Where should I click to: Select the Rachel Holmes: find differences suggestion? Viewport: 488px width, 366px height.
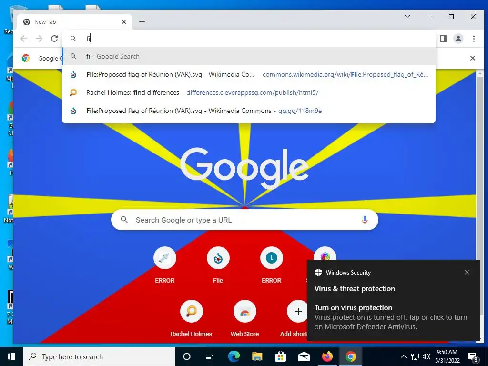tap(249, 92)
